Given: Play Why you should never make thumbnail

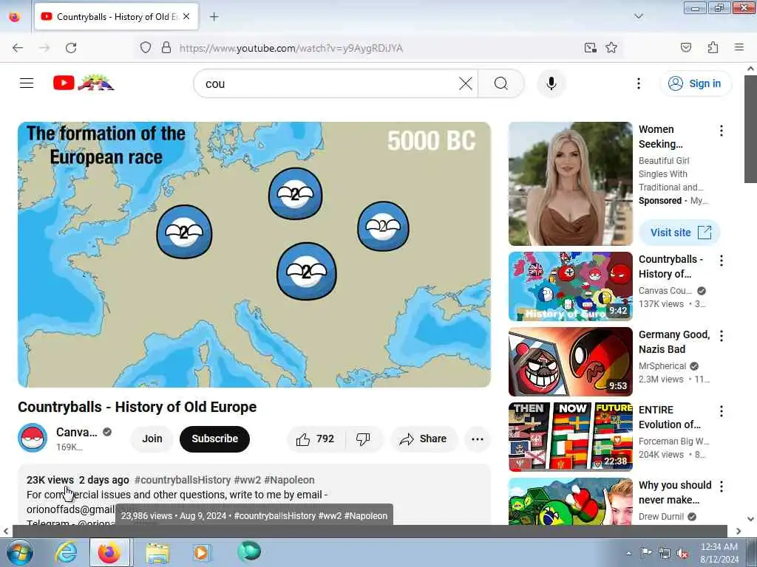Looking at the screenshot, I should [x=570, y=501].
